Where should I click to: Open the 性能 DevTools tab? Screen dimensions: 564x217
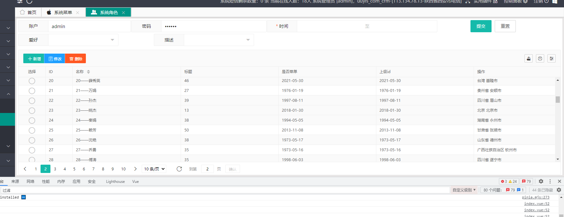pyautogui.click(x=46, y=181)
